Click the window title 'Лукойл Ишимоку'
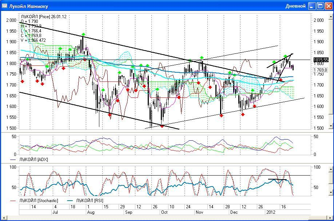Image resolution: width=334 pixels, height=221 pixels. click(x=28, y=6)
